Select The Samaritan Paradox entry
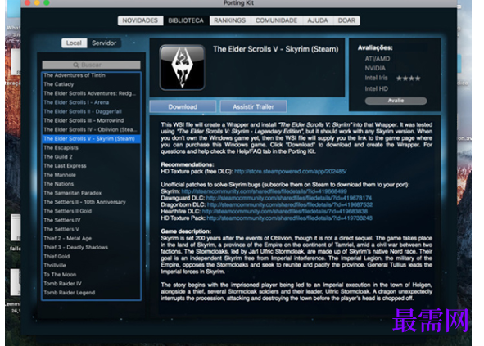 92,193
